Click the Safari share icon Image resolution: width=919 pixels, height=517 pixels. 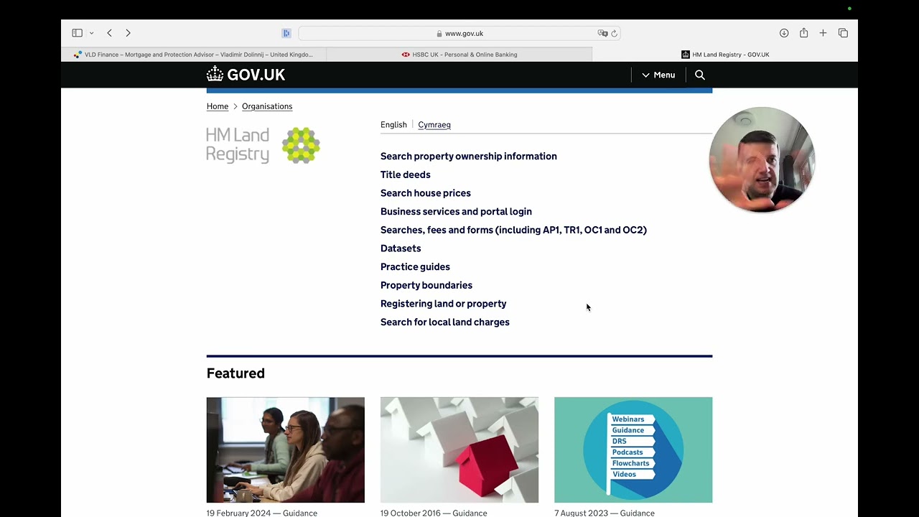[x=803, y=33]
